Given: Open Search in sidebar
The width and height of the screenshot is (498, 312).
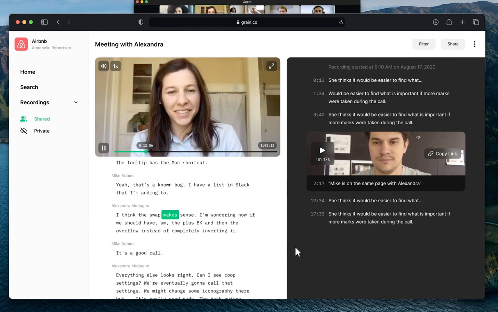Looking at the screenshot, I should point(29,87).
